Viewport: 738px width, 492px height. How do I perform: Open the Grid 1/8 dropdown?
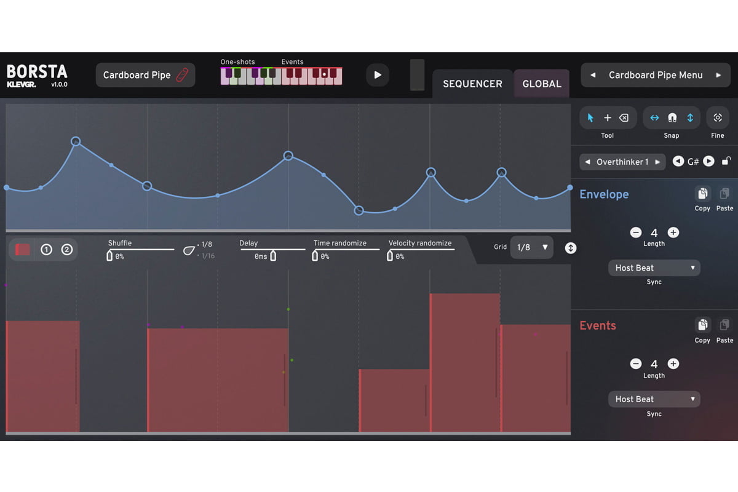pos(532,247)
